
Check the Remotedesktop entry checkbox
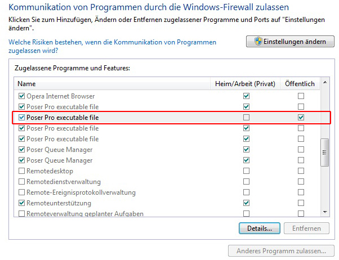pyautogui.click(x=21, y=171)
